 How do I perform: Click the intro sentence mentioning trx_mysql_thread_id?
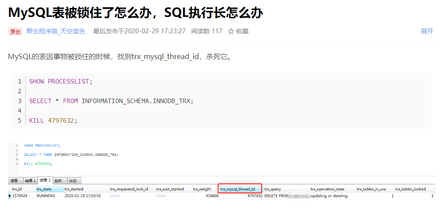click(x=120, y=57)
